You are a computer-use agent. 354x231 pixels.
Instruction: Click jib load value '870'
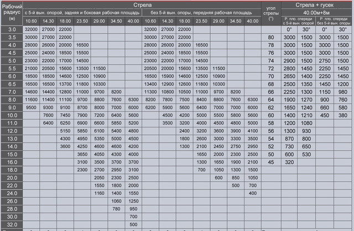289,139
